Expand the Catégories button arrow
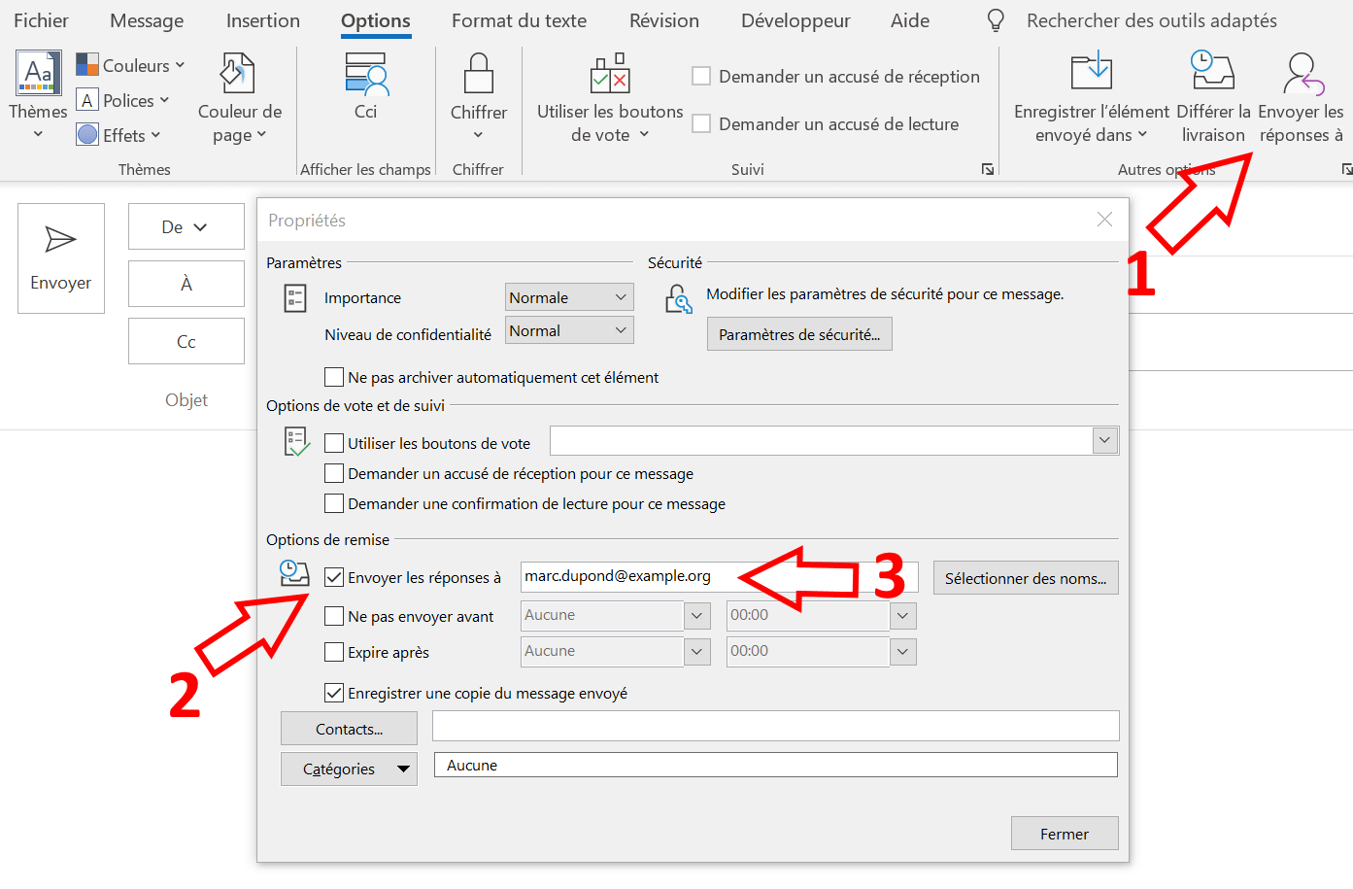Image resolution: width=1353 pixels, height=889 pixels. tap(403, 769)
